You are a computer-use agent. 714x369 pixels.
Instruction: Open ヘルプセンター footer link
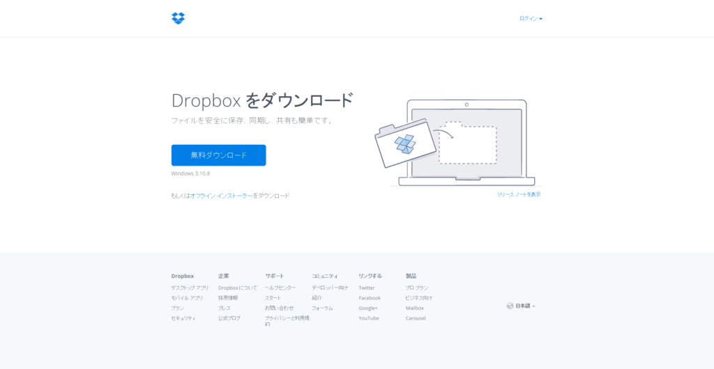coord(280,288)
